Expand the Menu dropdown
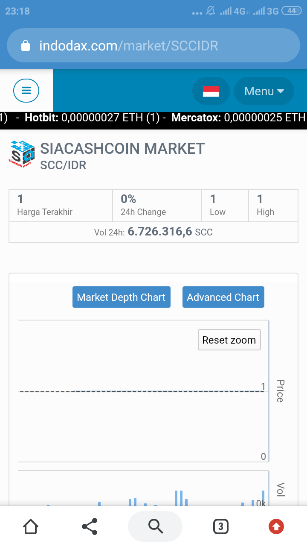 point(264,91)
